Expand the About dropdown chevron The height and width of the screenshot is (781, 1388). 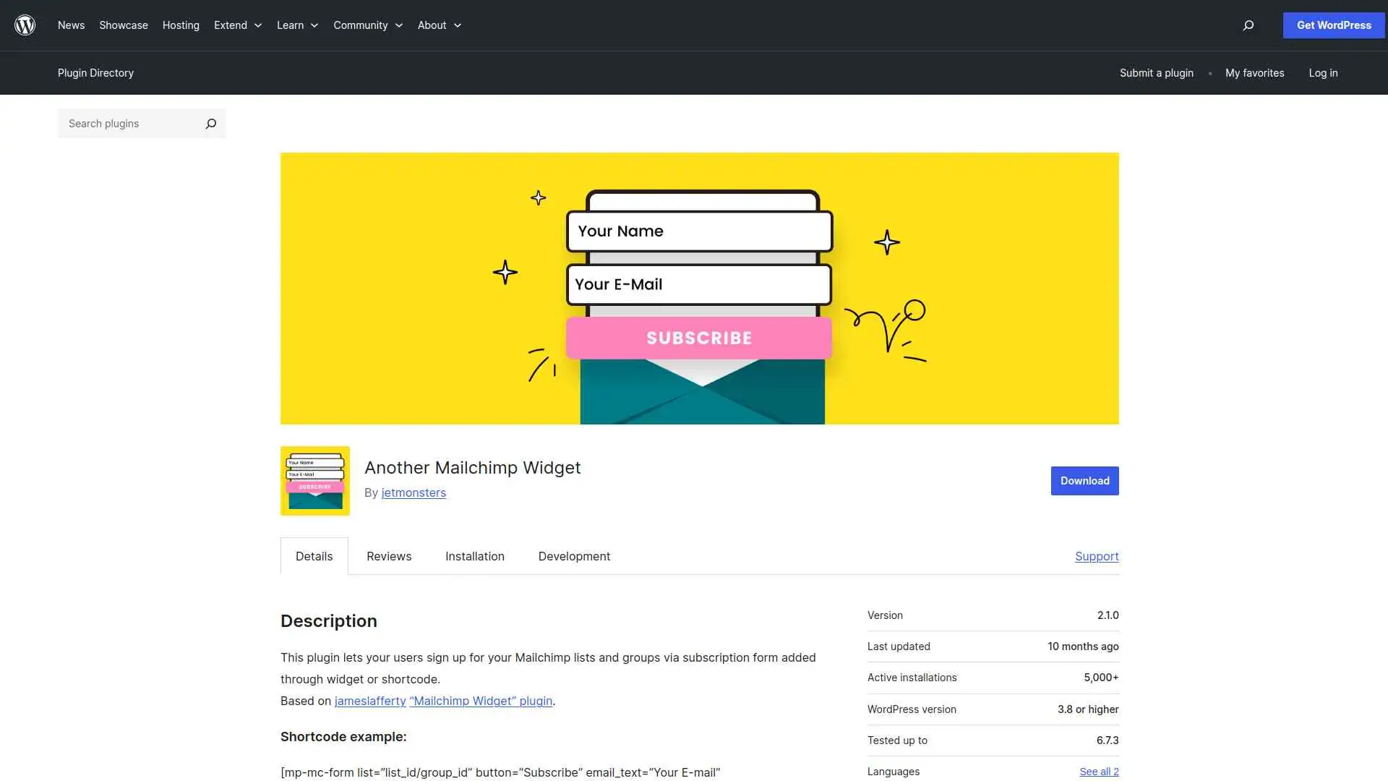click(x=458, y=25)
